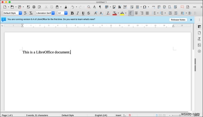The width and height of the screenshot is (203, 117).
Task: Toggle strikethrough formatting
Action: tap(88, 13)
